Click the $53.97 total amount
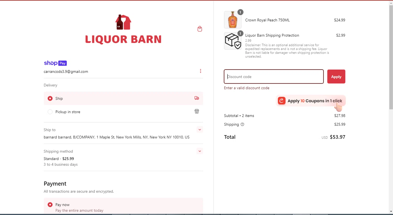Viewport: 393px width, 215px height. coord(337,137)
